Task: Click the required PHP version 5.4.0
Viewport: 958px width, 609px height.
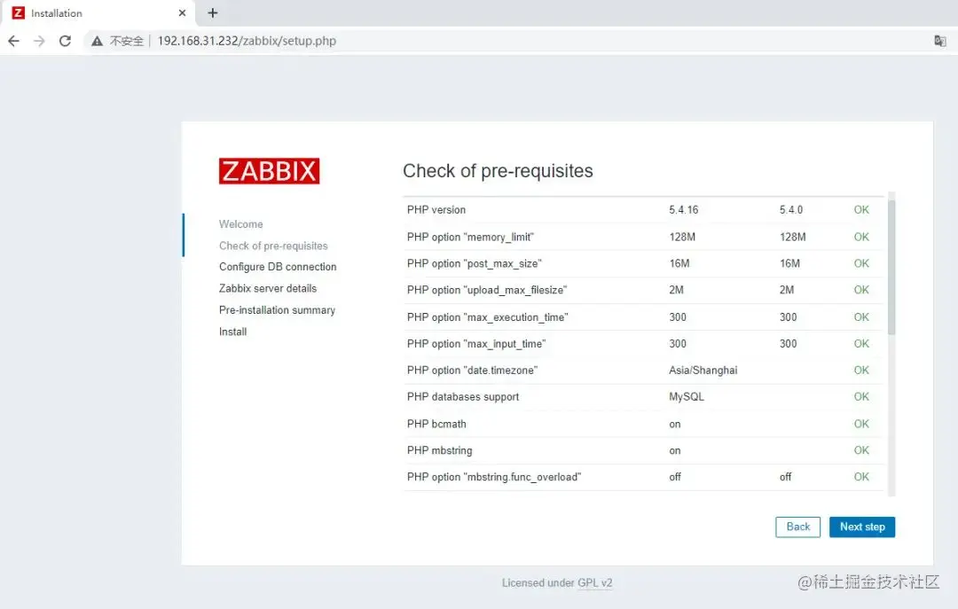Action: tap(790, 209)
